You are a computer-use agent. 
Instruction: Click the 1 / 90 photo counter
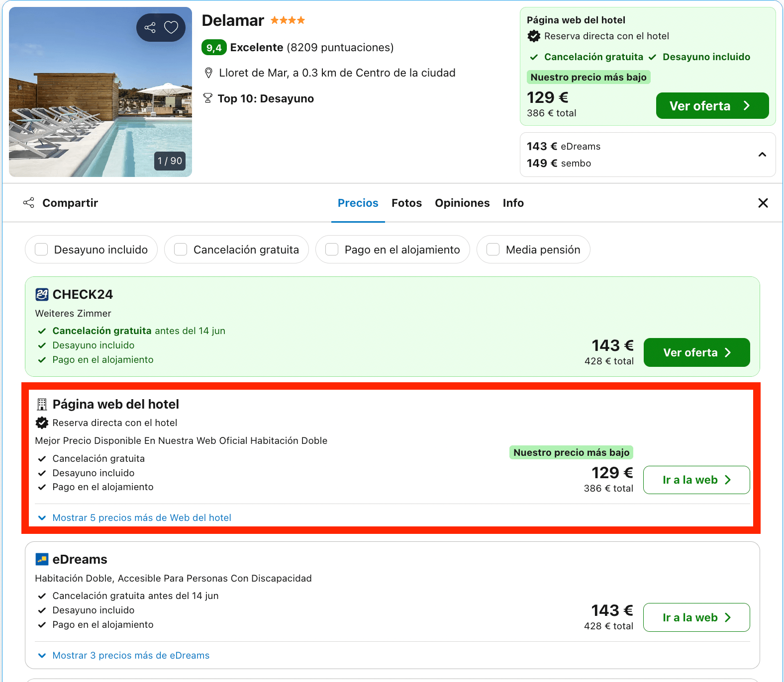pos(170,161)
